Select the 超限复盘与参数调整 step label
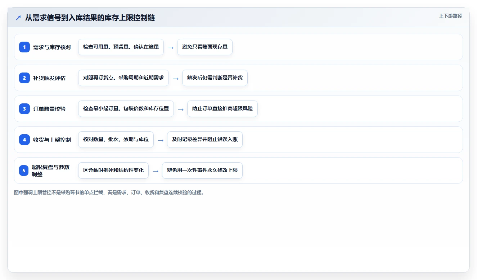 point(50,171)
